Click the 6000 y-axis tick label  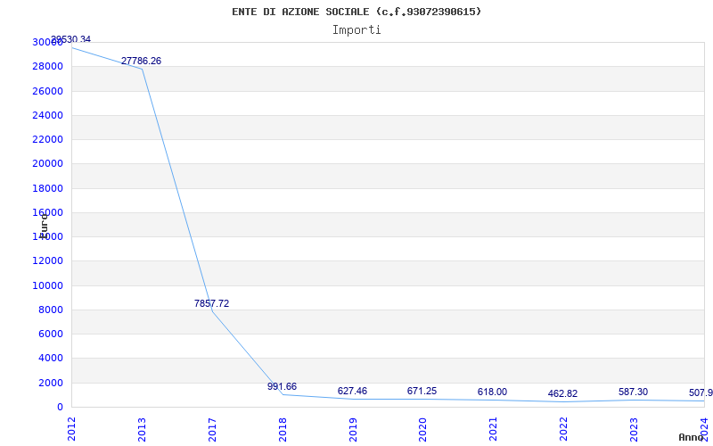point(50,334)
